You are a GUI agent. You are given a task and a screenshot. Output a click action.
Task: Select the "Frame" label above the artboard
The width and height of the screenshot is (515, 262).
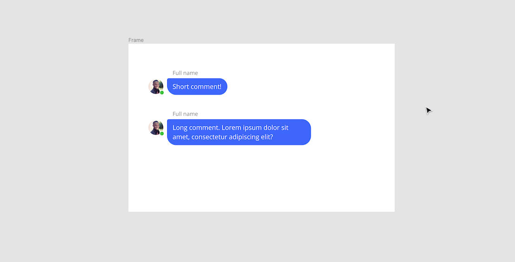click(x=136, y=40)
